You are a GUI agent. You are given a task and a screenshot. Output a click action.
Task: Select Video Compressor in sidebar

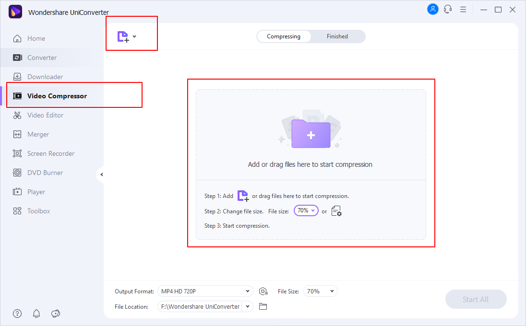coord(52,96)
